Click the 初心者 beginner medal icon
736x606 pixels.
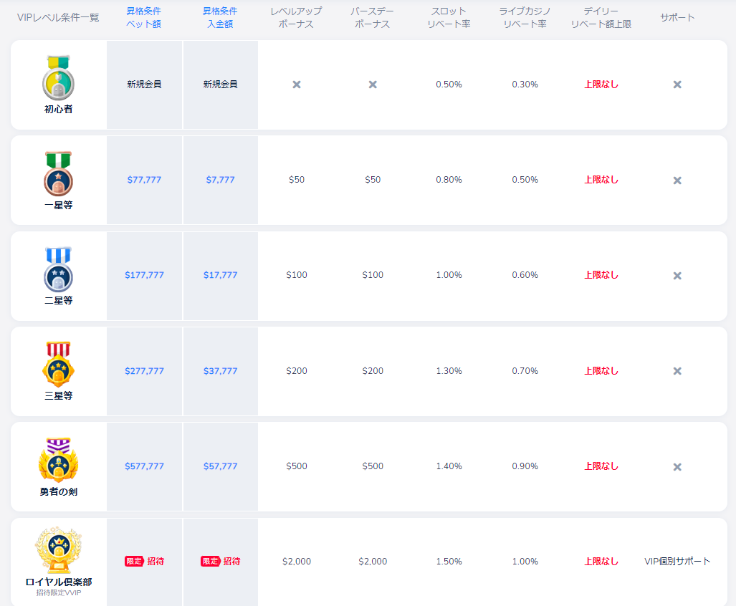(x=58, y=77)
